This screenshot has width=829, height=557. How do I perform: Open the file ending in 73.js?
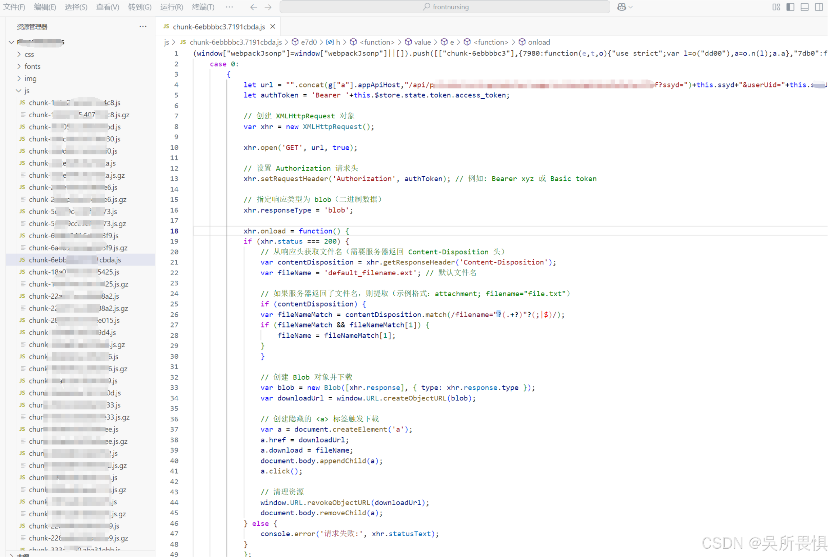pos(81,212)
